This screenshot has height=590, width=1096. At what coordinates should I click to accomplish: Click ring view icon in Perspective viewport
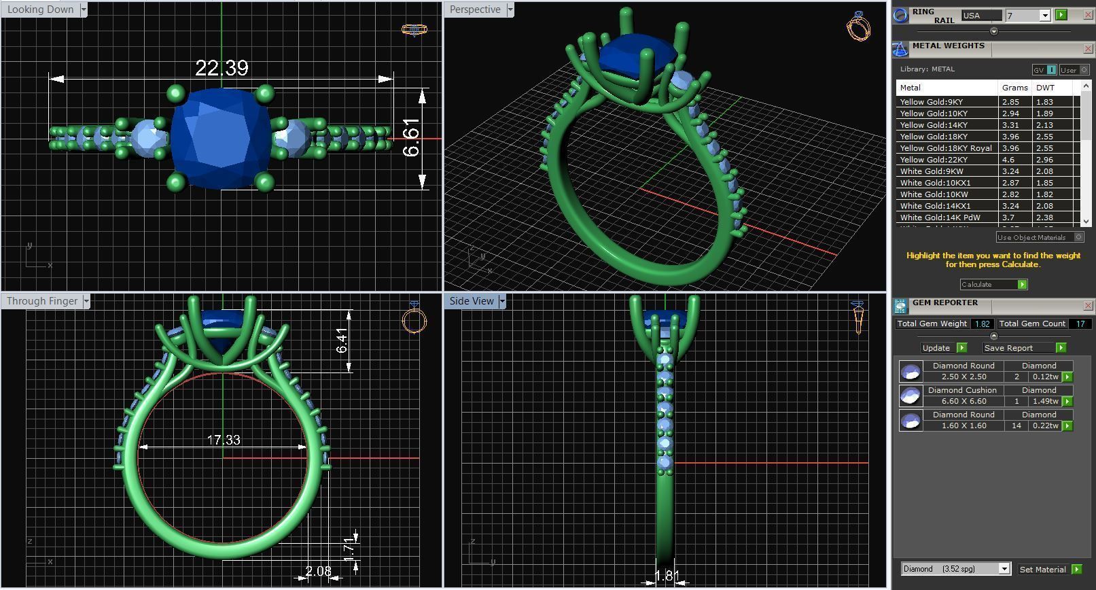859,26
